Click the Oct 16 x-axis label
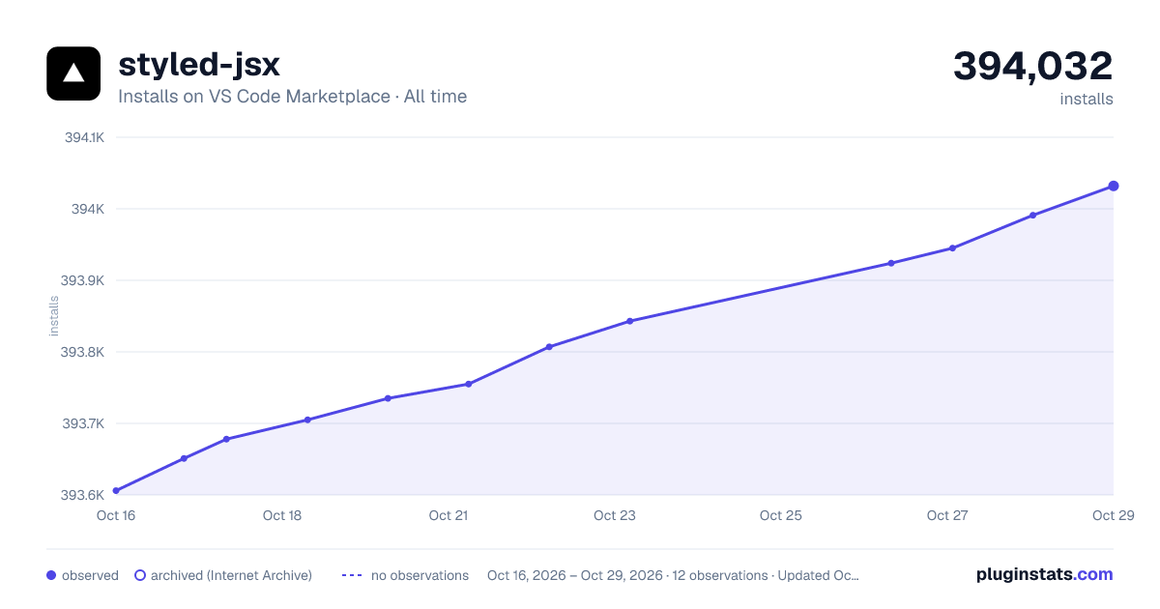The height and width of the screenshot is (609, 1160). coord(116,515)
